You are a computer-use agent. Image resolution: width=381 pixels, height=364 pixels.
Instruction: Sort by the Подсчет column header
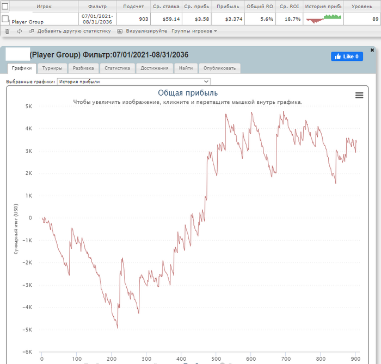point(133,7)
